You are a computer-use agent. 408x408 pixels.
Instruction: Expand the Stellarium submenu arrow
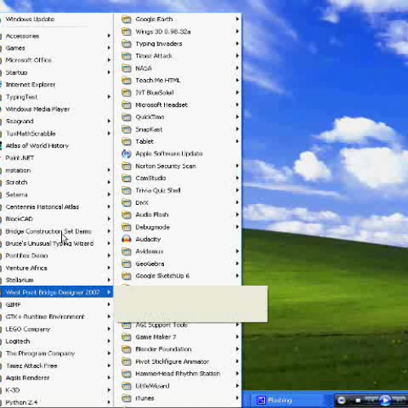click(x=109, y=280)
